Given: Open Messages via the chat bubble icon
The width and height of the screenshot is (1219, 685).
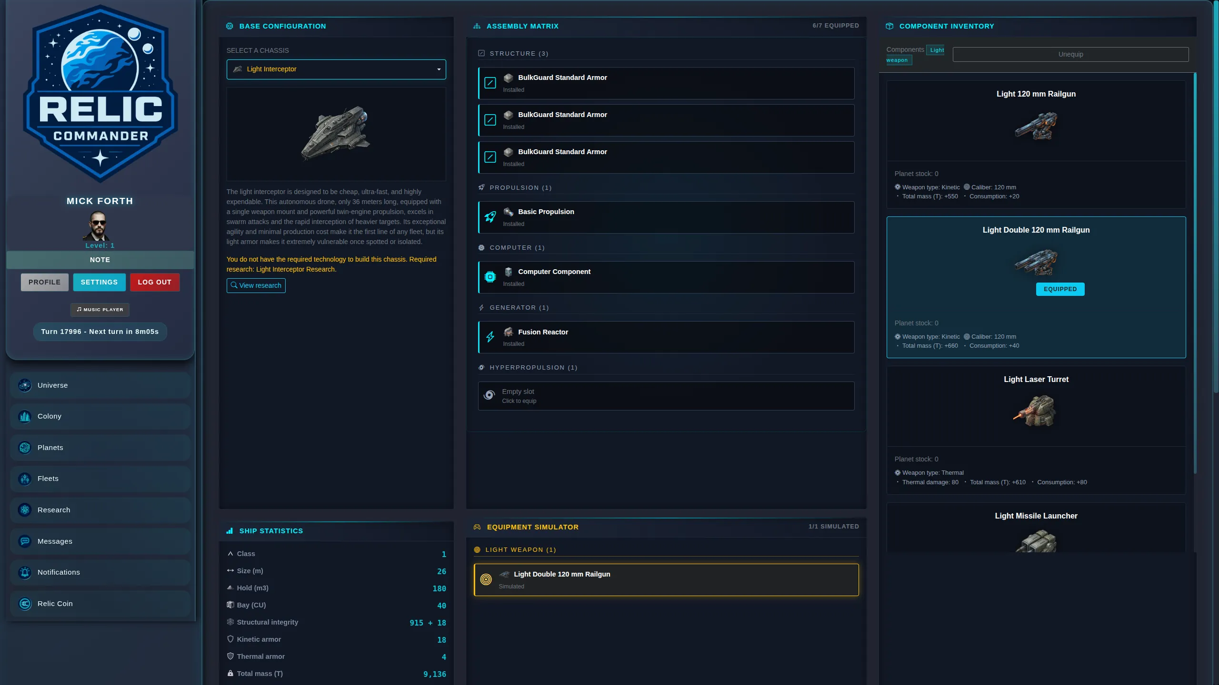Looking at the screenshot, I should click(24, 541).
